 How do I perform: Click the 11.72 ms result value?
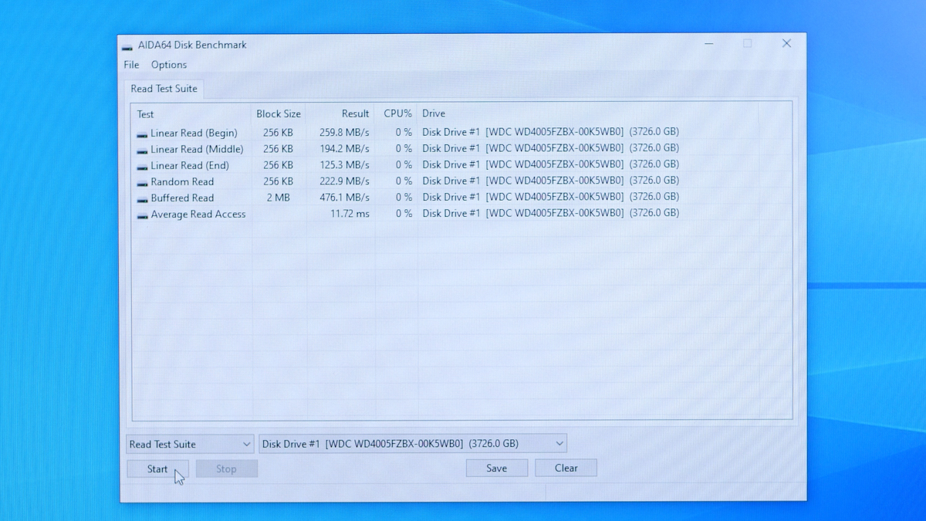(350, 213)
